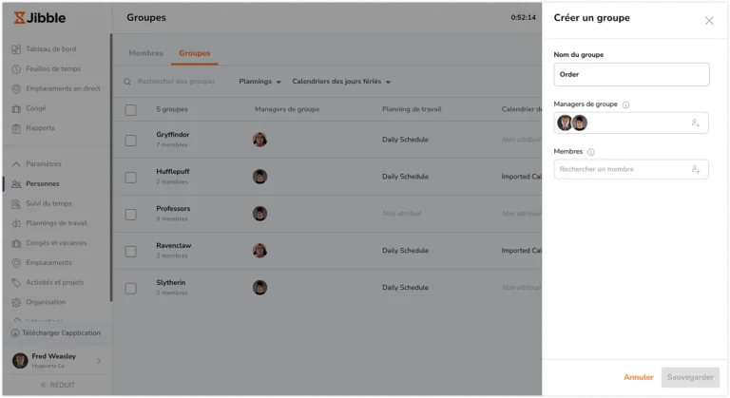
Task: Click the info icon beside Managers de groupe
Action: click(x=626, y=104)
